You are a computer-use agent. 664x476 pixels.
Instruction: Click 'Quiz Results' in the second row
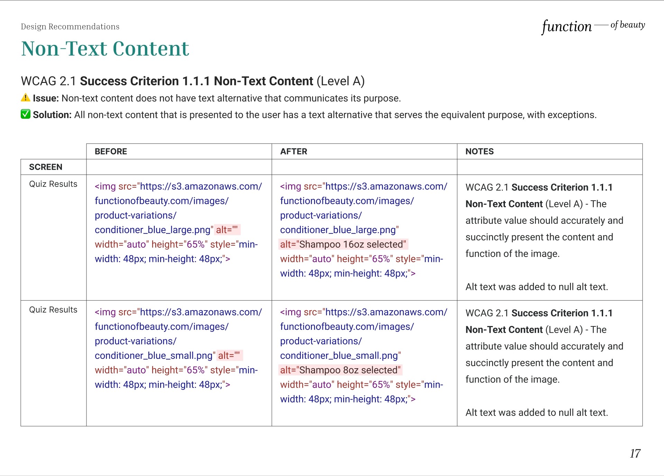(x=53, y=310)
